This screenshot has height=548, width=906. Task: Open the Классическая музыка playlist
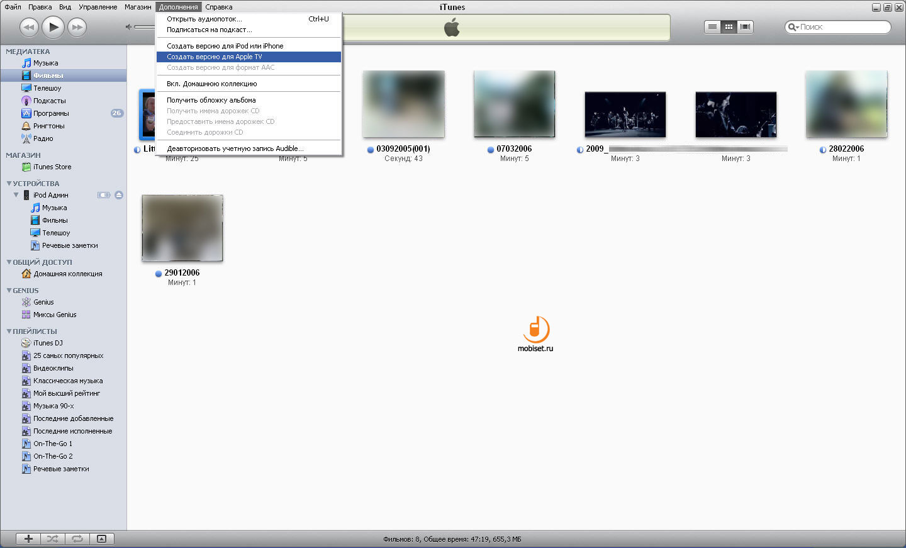tap(68, 381)
